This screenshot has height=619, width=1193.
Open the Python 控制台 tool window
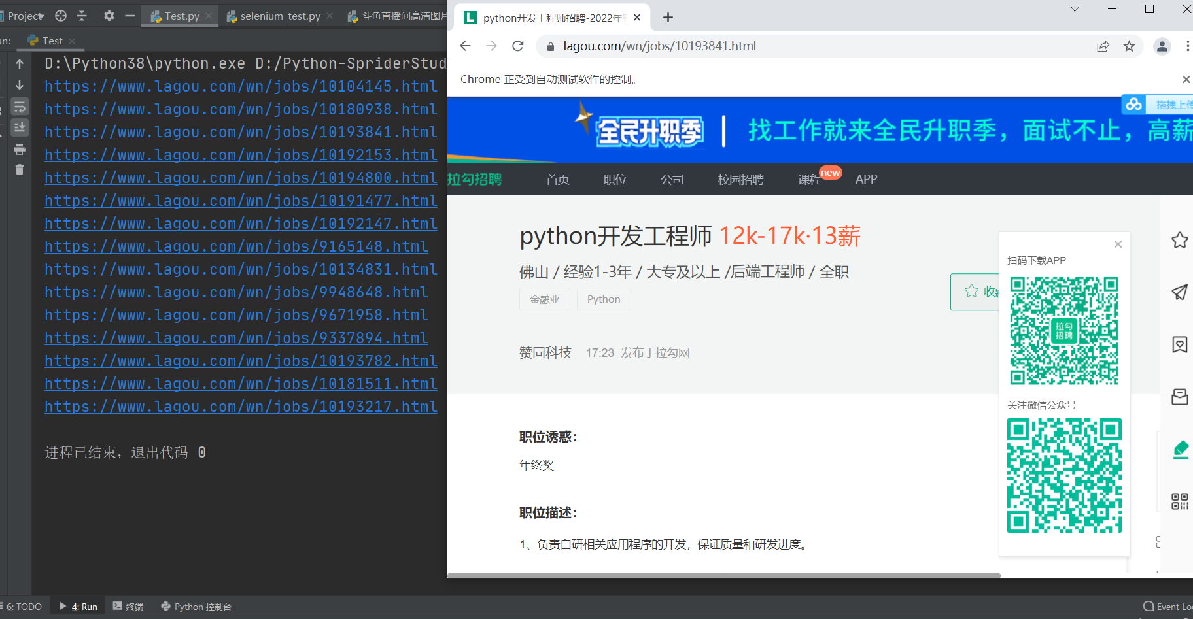point(196,607)
